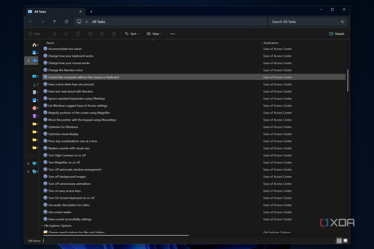The width and height of the screenshot is (374, 249).
Task: Click the vertical scrollbar thumb
Action: coord(348,81)
